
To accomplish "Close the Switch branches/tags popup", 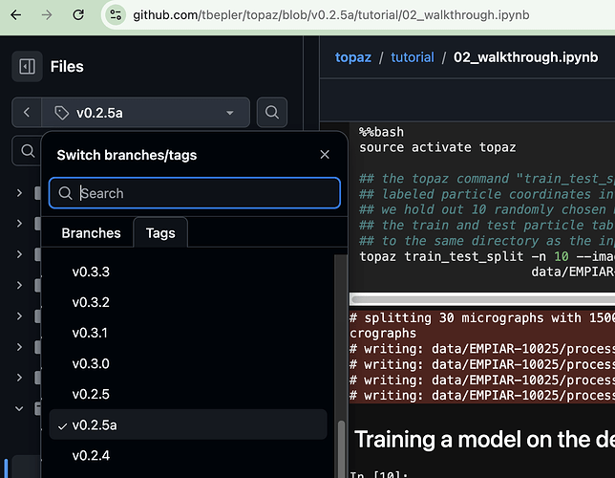I will click(325, 155).
